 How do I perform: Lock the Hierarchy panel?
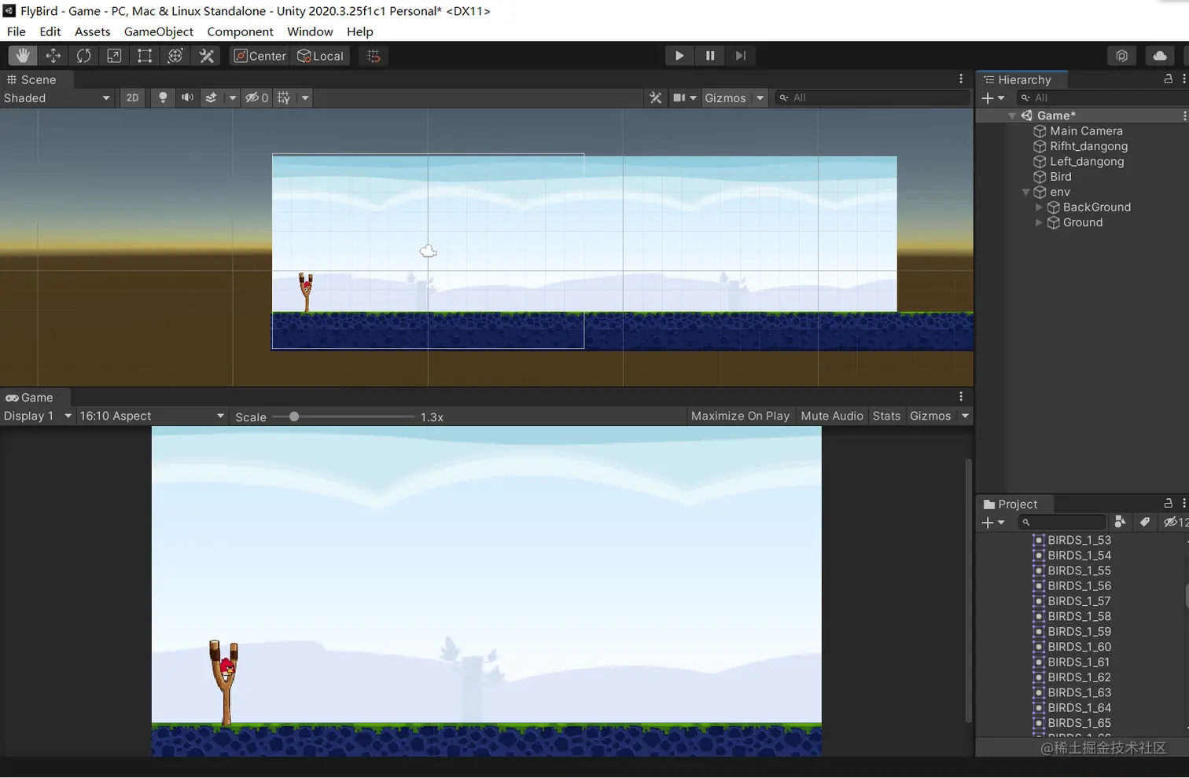[x=1169, y=79]
